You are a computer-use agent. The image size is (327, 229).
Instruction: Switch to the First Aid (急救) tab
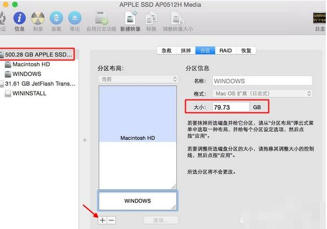tap(166, 50)
